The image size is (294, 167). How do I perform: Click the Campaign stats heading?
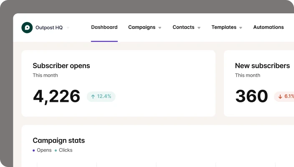58,140
